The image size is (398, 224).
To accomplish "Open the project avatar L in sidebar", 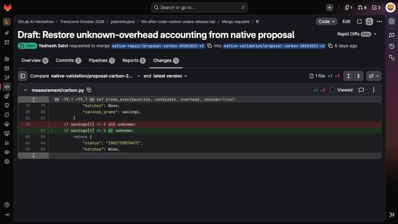I will tap(7, 22).
